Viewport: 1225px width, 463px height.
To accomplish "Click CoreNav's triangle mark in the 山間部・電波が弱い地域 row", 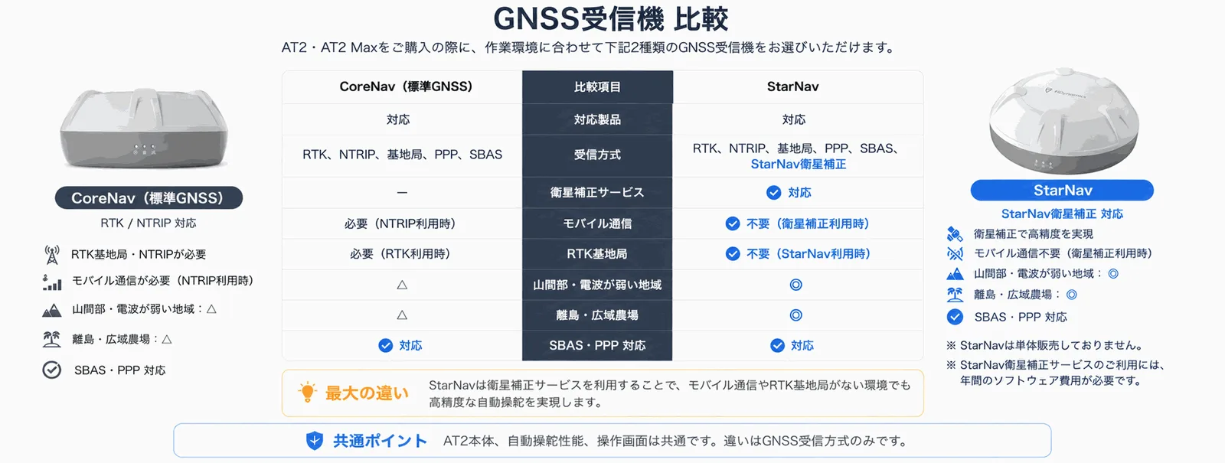I will (x=402, y=285).
